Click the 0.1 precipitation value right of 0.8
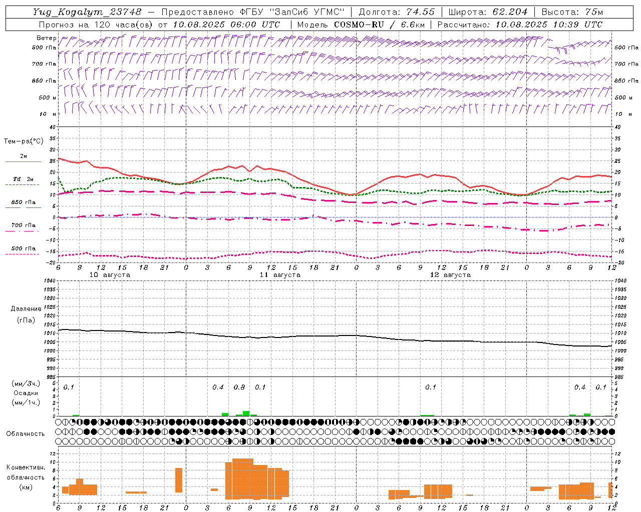Screen dimensions: 641x512 pos(260,387)
